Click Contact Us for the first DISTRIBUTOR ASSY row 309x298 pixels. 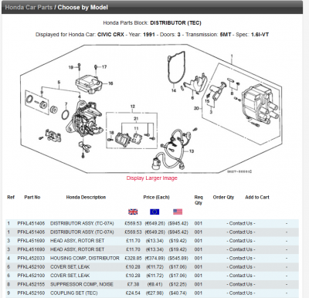tap(241, 223)
